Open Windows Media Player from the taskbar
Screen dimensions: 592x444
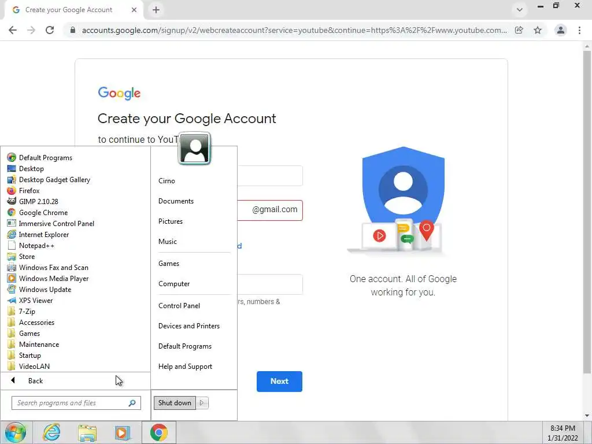[x=123, y=432]
